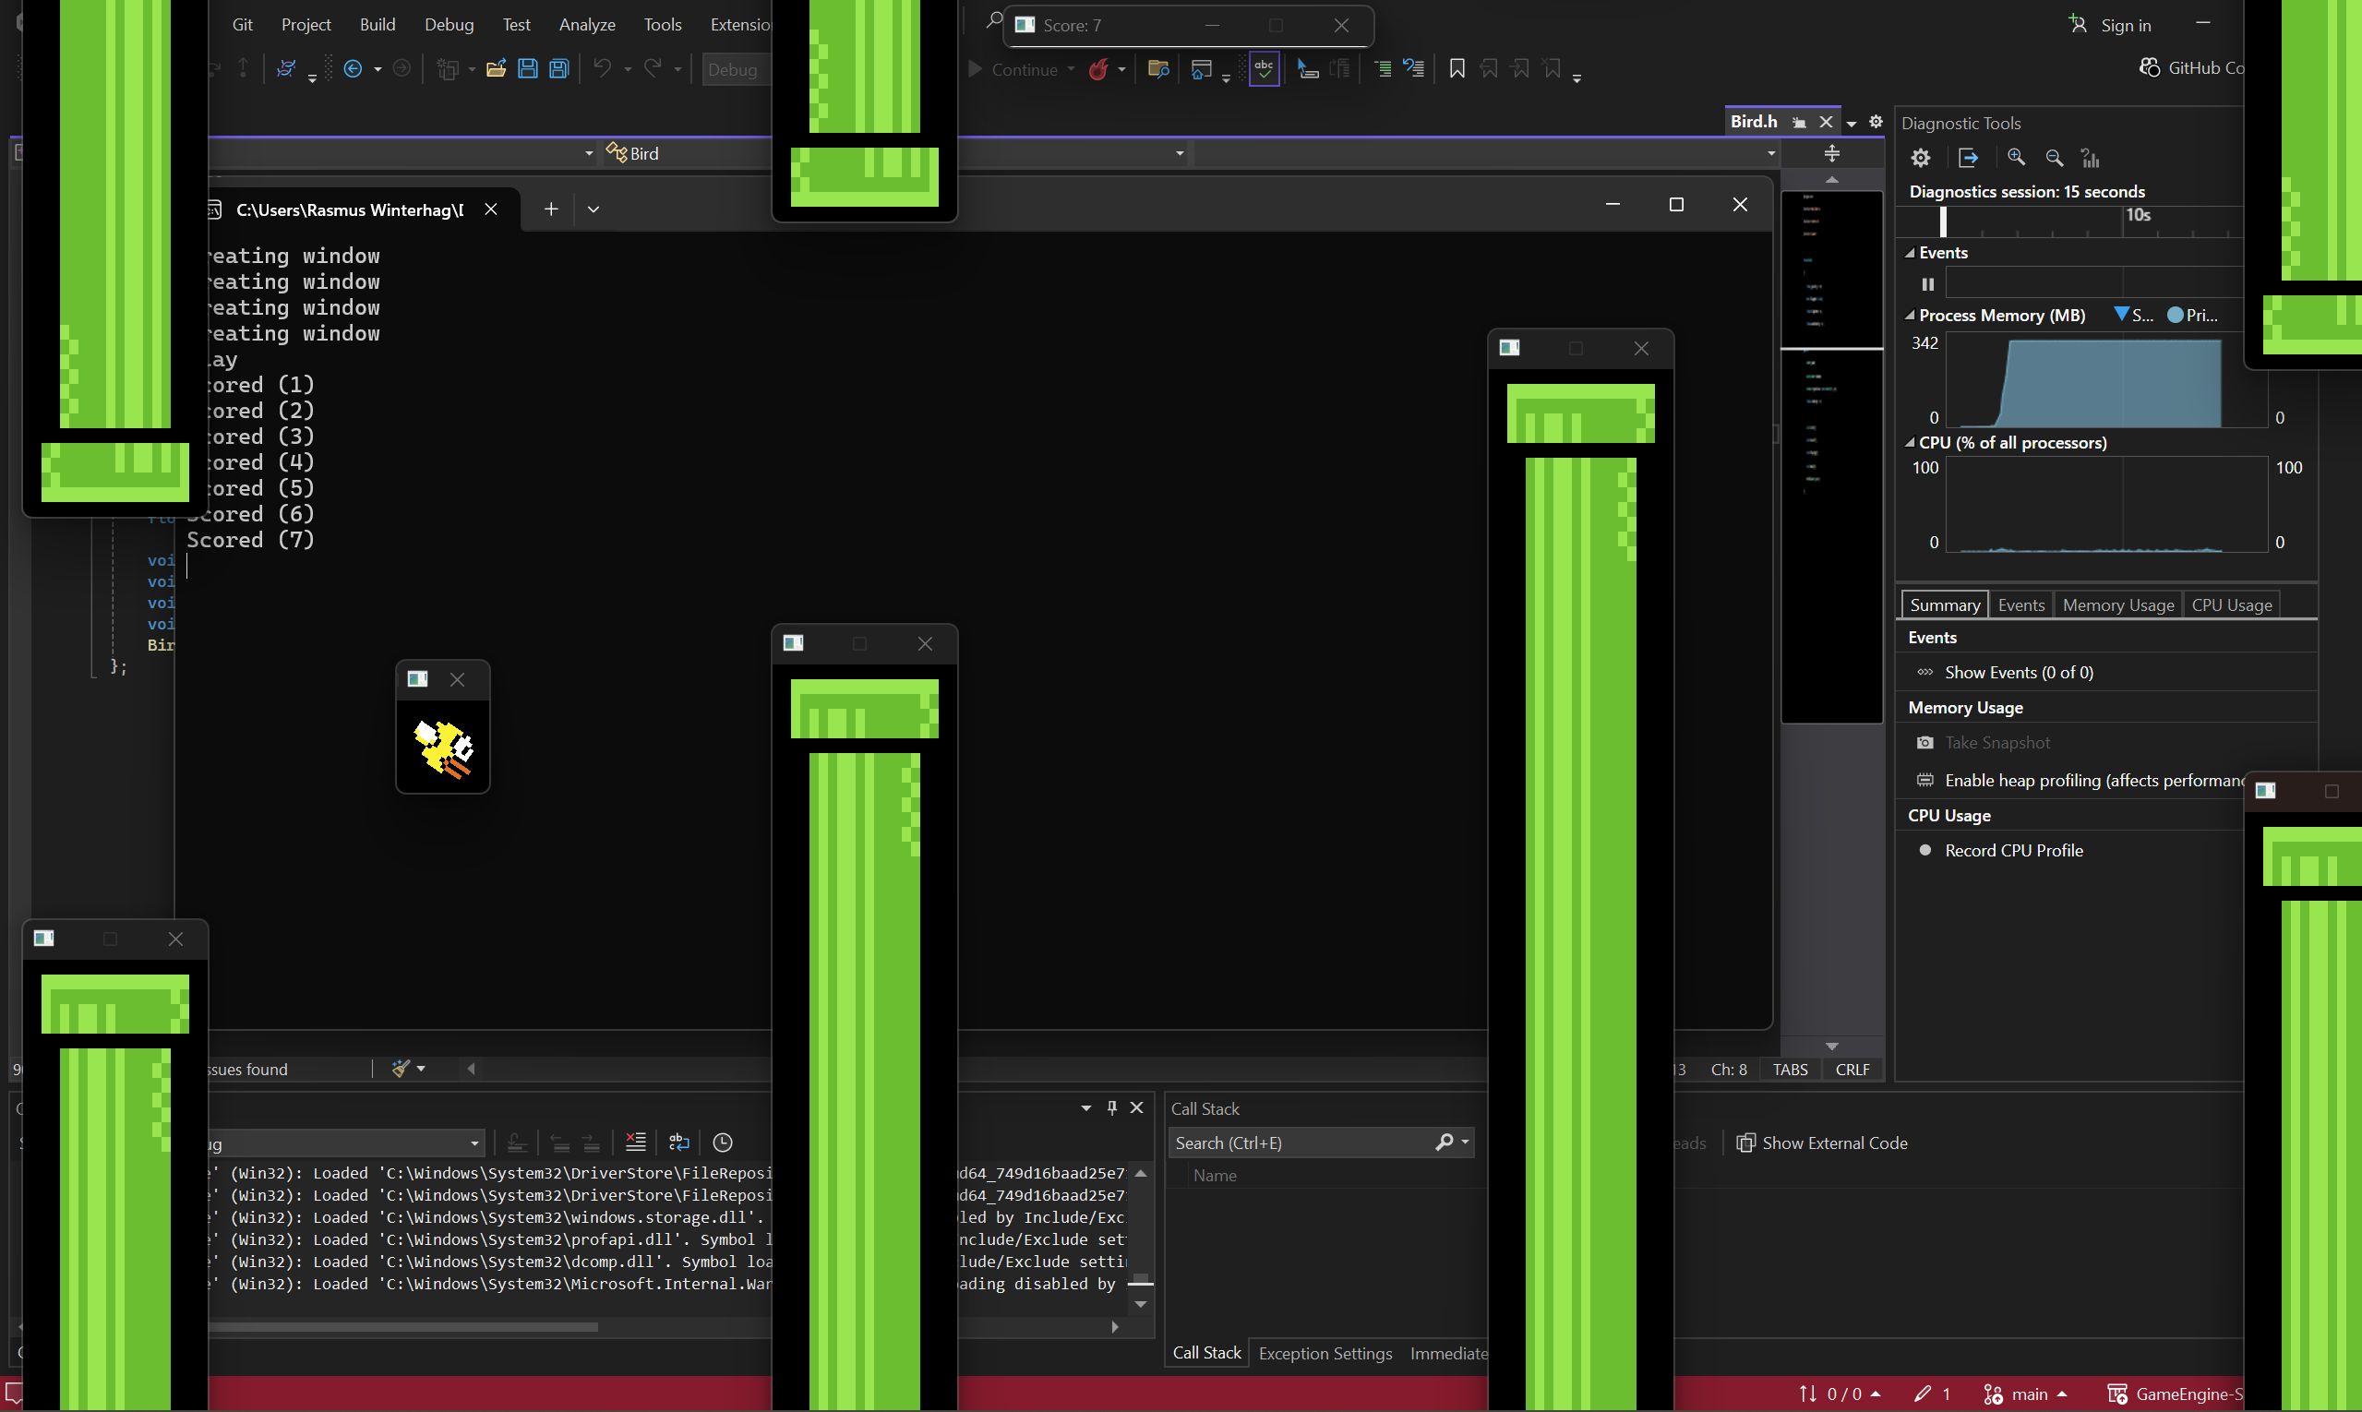Open the Continue button dropdown arrow
Image resolution: width=2362 pixels, height=1412 pixels.
[1071, 68]
